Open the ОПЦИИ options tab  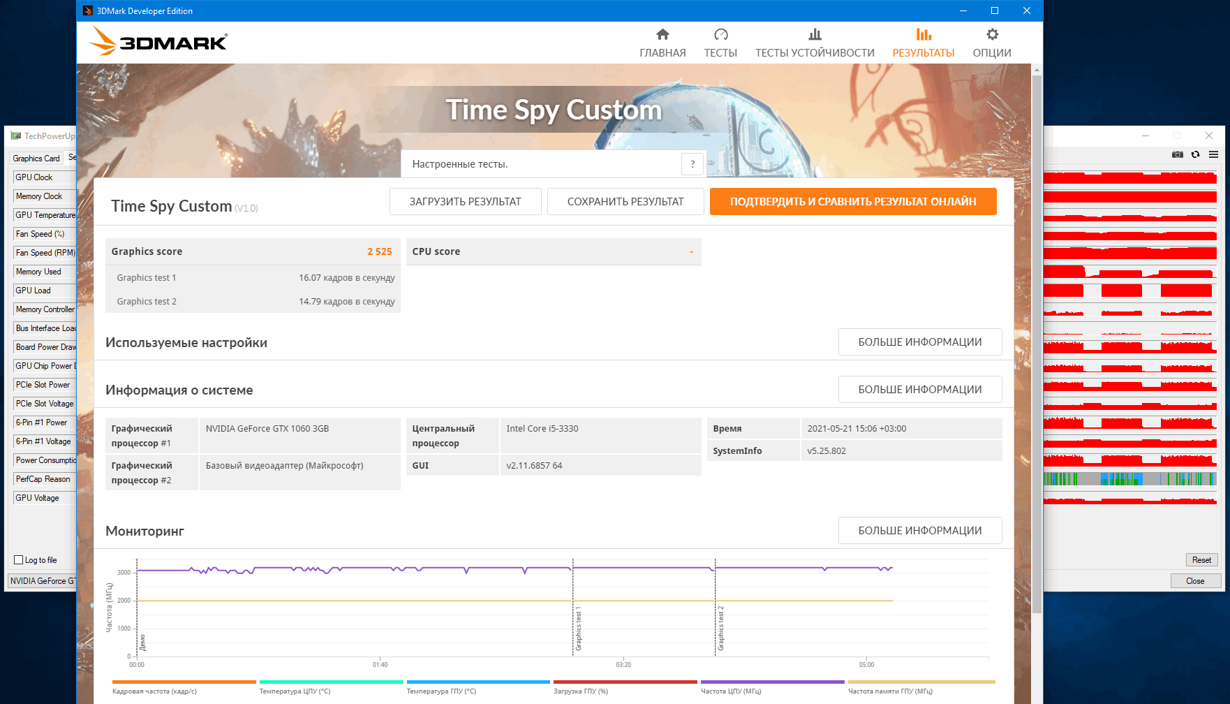tap(992, 43)
